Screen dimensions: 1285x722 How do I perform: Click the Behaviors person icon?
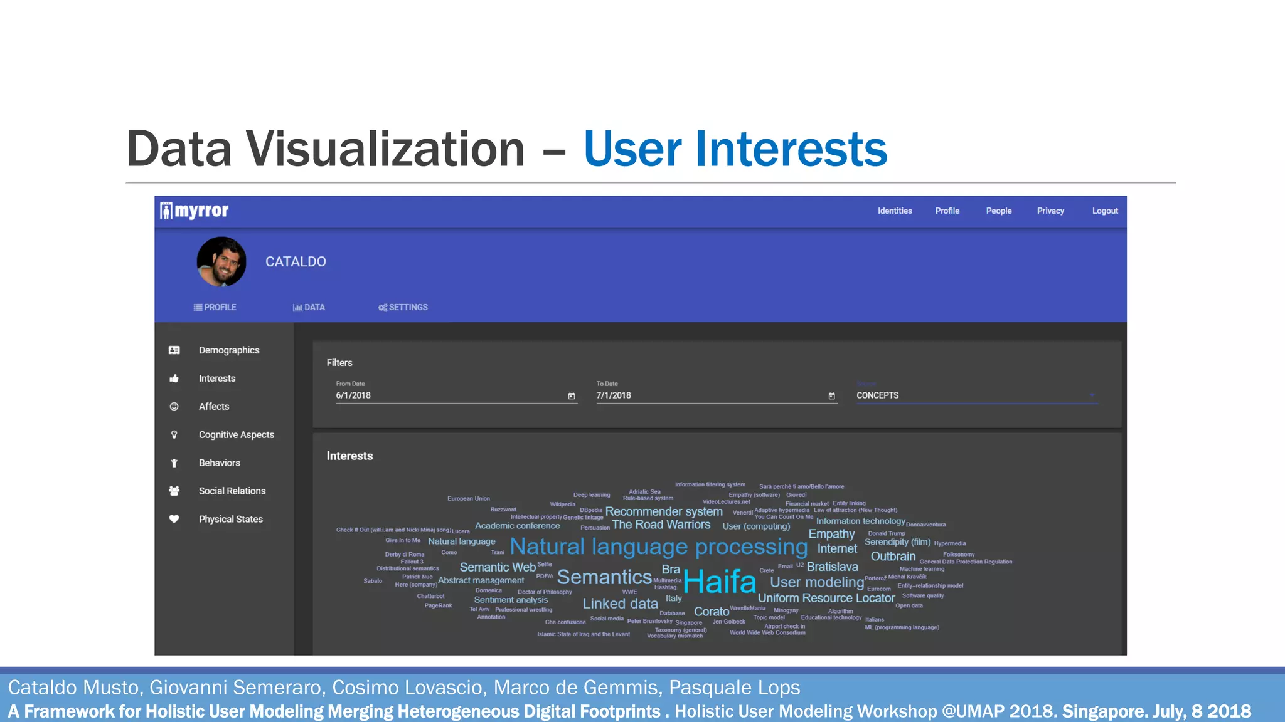[174, 463]
